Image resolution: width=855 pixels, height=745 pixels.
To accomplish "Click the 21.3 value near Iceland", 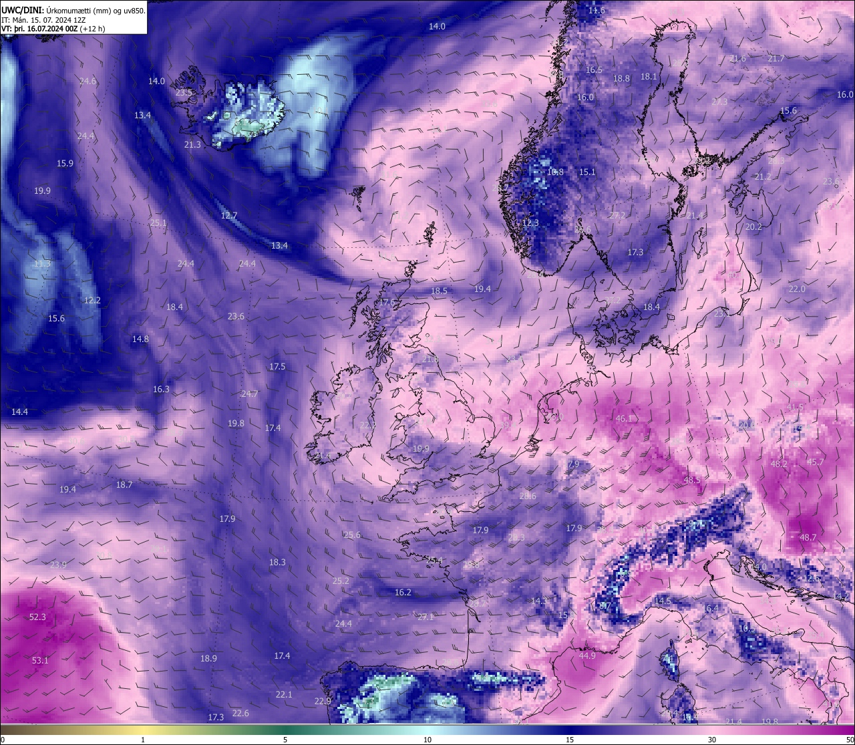I will 192,144.
